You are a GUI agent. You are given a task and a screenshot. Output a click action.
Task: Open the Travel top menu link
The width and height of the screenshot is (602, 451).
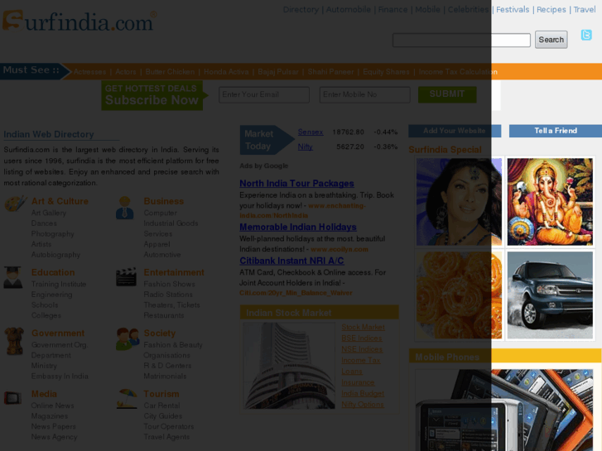coord(585,10)
